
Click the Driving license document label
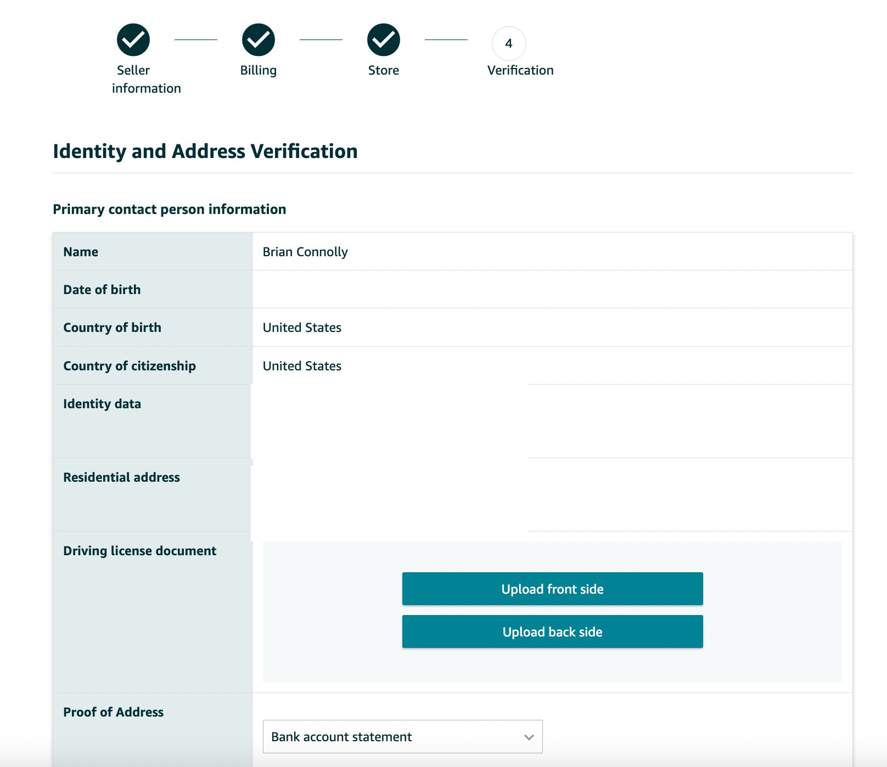click(x=140, y=551)
